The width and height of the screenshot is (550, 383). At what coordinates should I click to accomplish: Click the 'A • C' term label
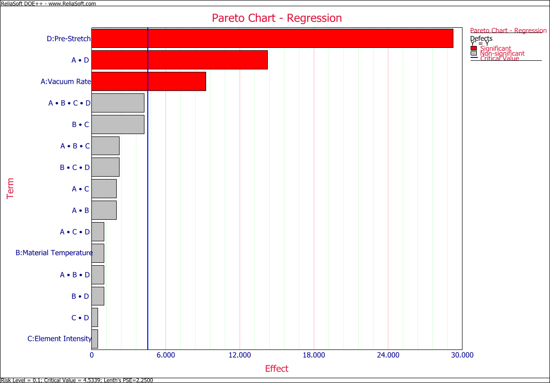80,189
